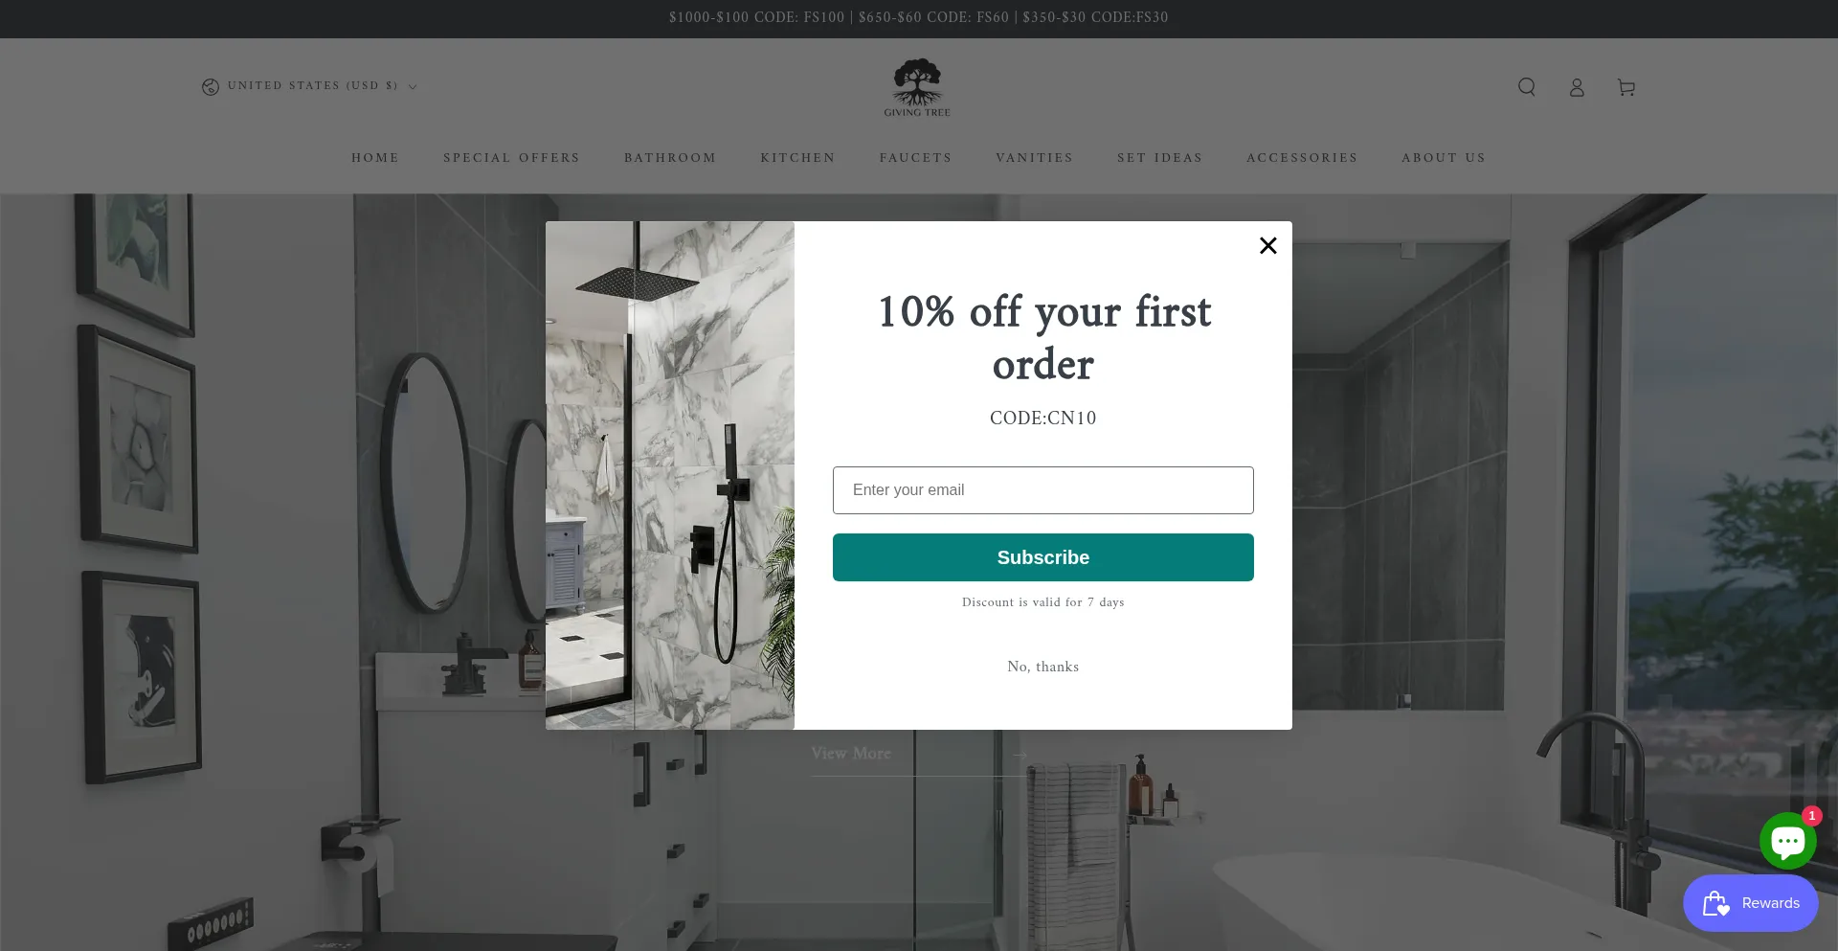
Task: Open the Rewards gift bag widget
Action: (1750, 903)
